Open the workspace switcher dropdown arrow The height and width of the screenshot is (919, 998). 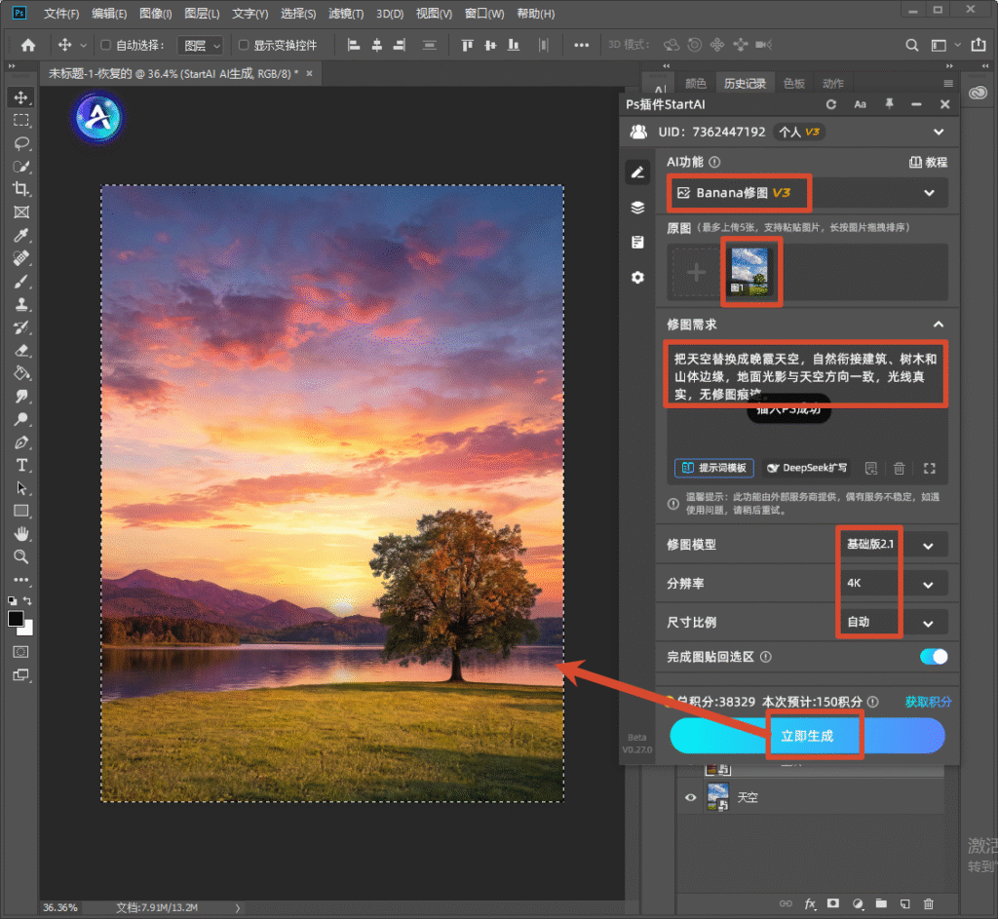(x=957, y=45)
